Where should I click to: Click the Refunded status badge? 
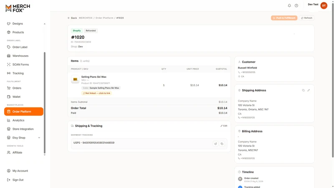[x=91, y=30]
